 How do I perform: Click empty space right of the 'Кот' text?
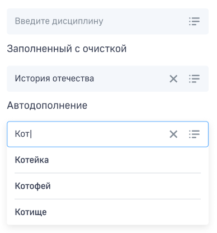click(x=99, y=134)
